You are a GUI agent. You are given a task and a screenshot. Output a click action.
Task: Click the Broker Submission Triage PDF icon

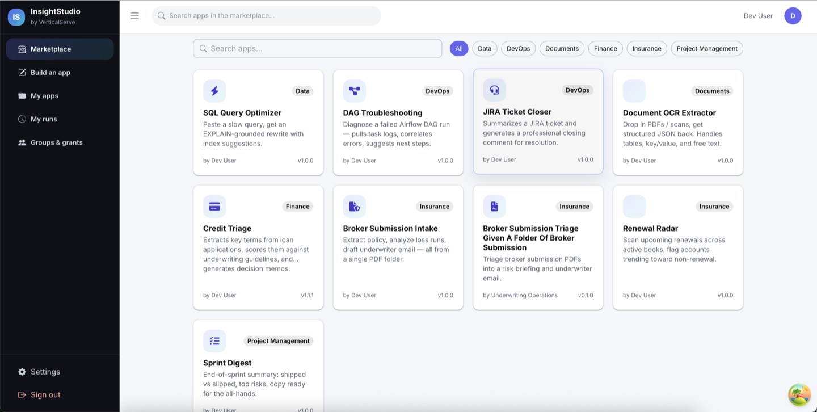pyautogui.click(x=494, y=207)
